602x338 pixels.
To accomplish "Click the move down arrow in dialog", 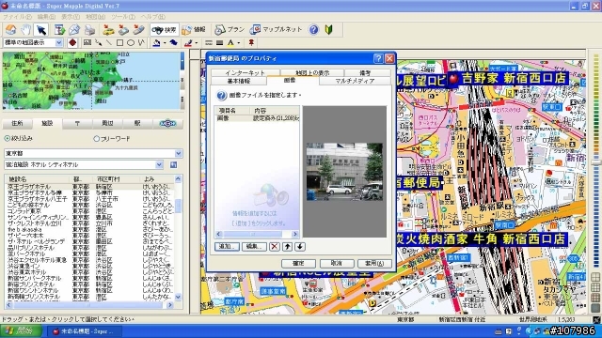I will point(300,246).
